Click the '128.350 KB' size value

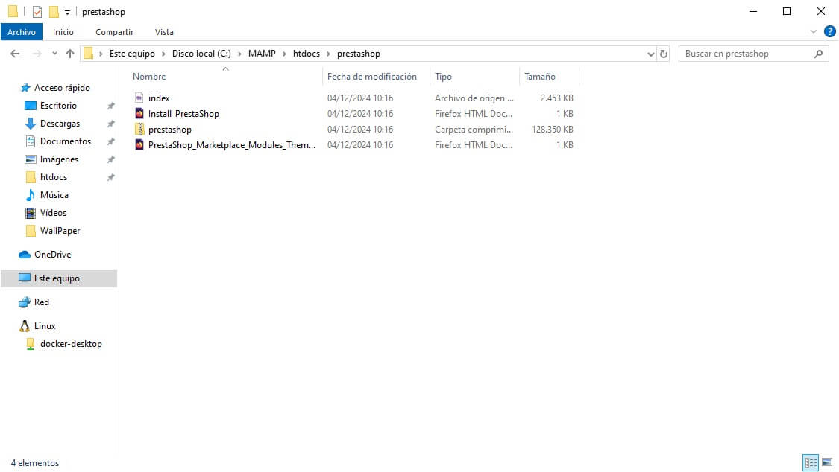(x=552, y=130)
